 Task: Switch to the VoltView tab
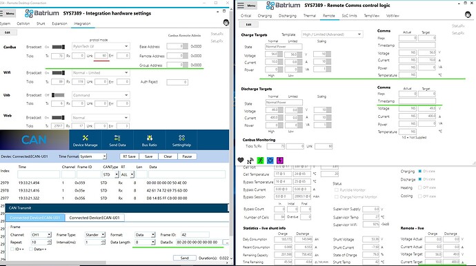click(393, 15)
